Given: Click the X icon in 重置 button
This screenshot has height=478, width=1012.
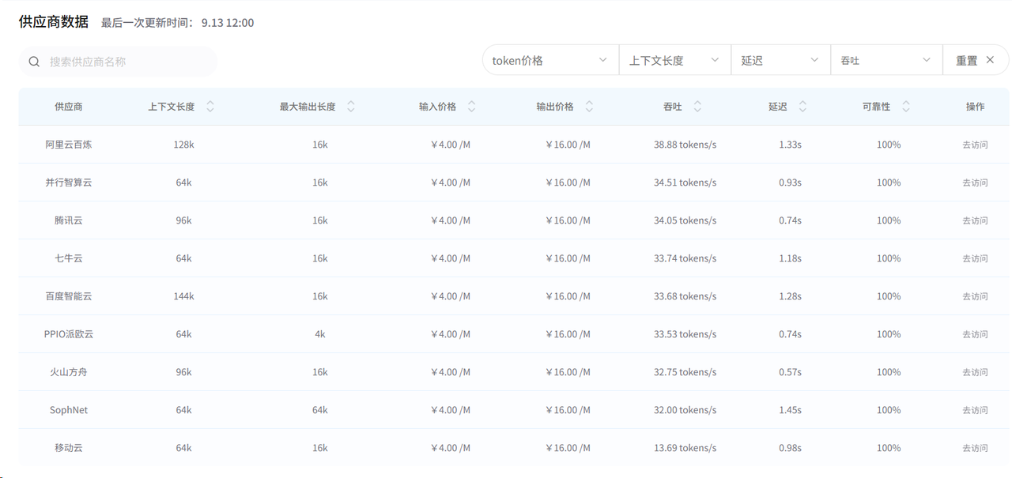Looking at the screenshot, I should (x=990, y=60).
